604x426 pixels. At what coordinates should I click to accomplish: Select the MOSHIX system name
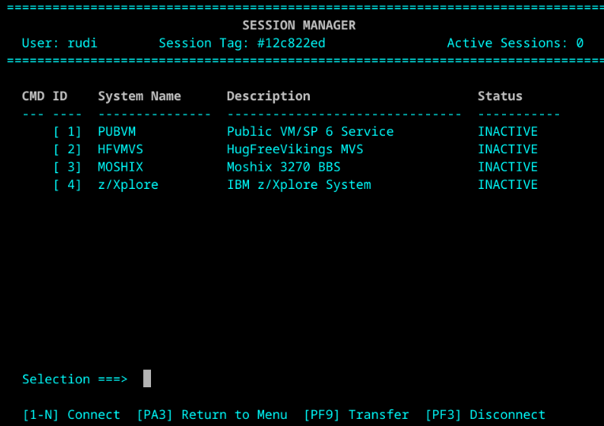click(x=121, y=168)
